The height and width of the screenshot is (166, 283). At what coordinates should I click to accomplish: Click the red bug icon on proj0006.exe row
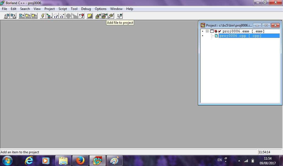click(216, 31)
